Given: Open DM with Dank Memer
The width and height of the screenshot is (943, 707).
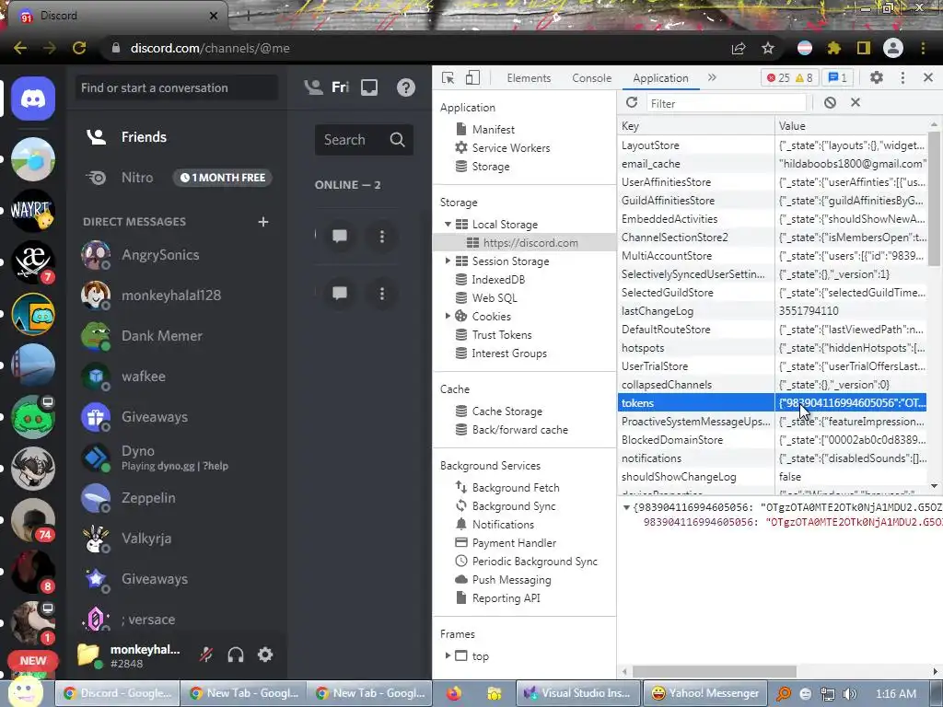Looking at the screenshot, I should coord(177,336).
